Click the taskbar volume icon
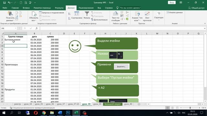 pyautogui.click(x=179, y=113)
